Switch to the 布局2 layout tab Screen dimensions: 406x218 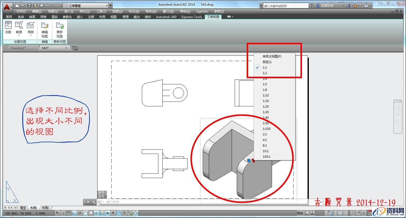(x=46, y=208)
